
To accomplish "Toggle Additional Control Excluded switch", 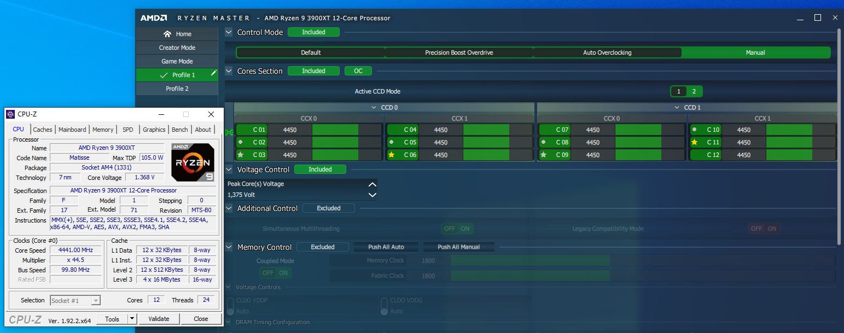I will pos(328,208).
